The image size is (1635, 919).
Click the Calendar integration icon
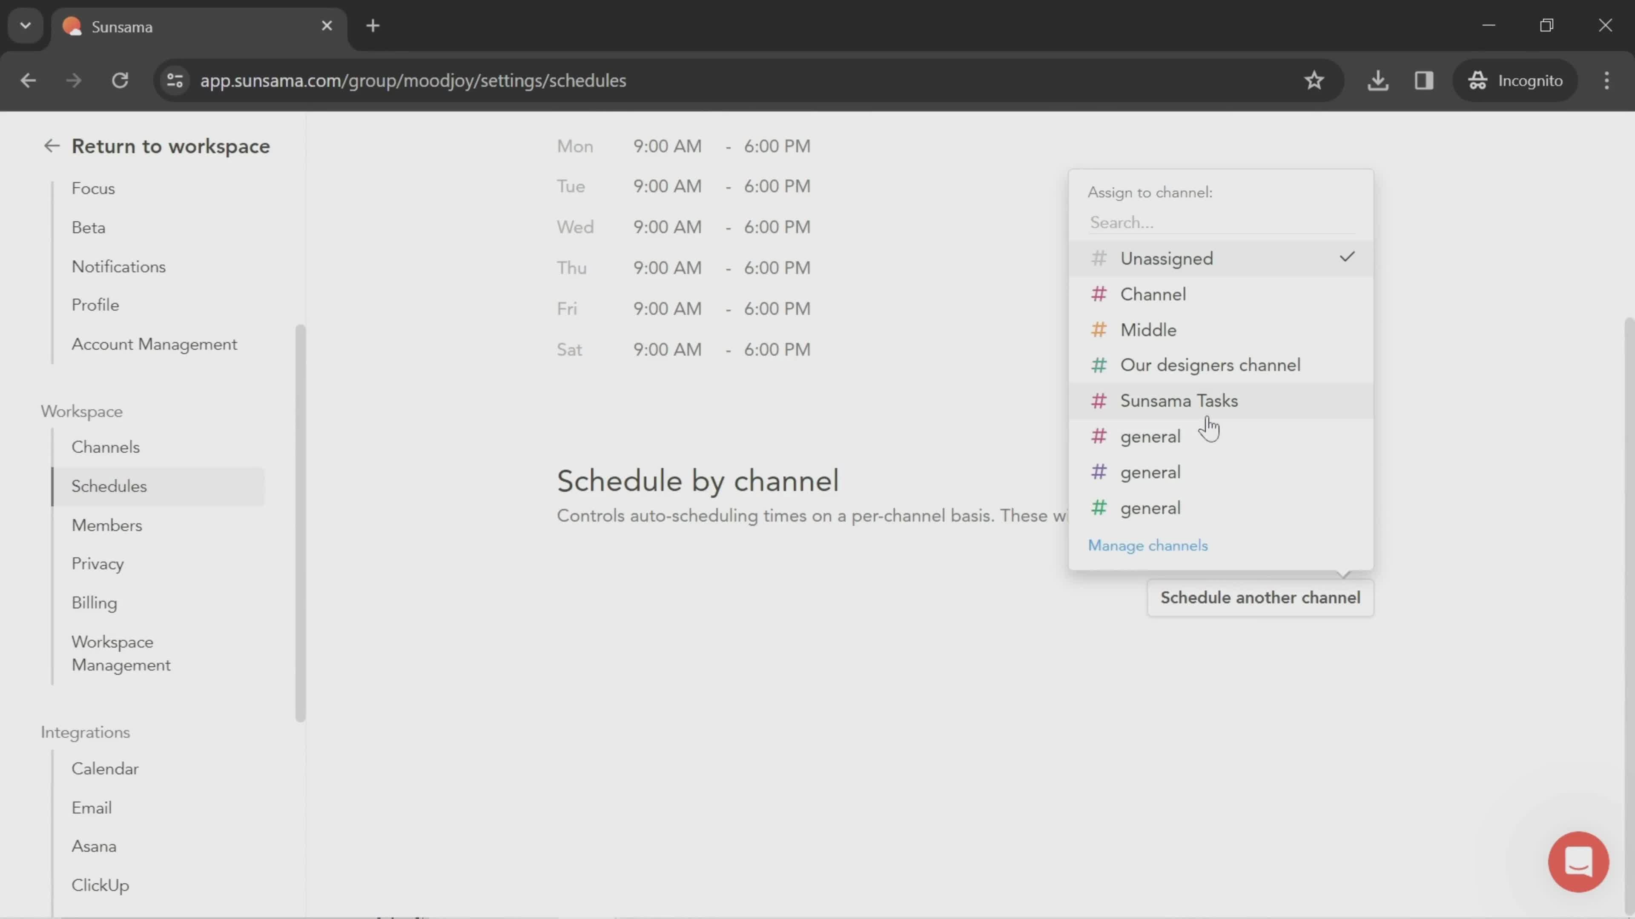(x=103, y=769)
